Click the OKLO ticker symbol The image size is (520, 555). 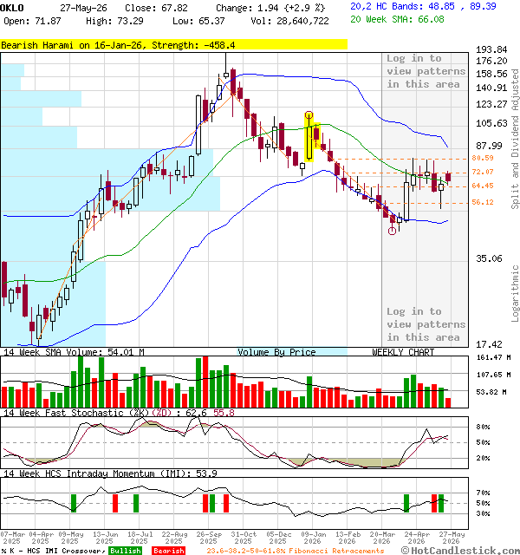click(x=12, y=8)
